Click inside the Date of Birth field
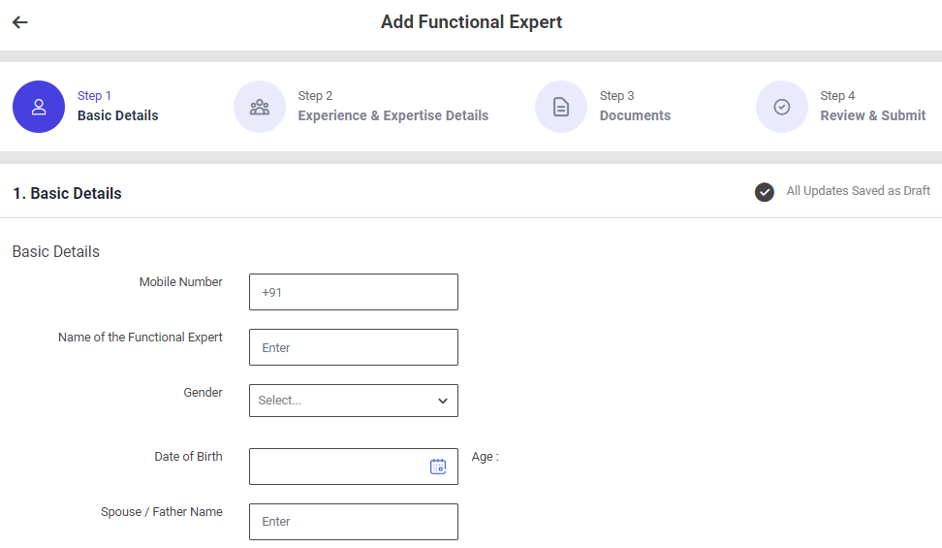The image size is (942, 548). coord(334,467)
